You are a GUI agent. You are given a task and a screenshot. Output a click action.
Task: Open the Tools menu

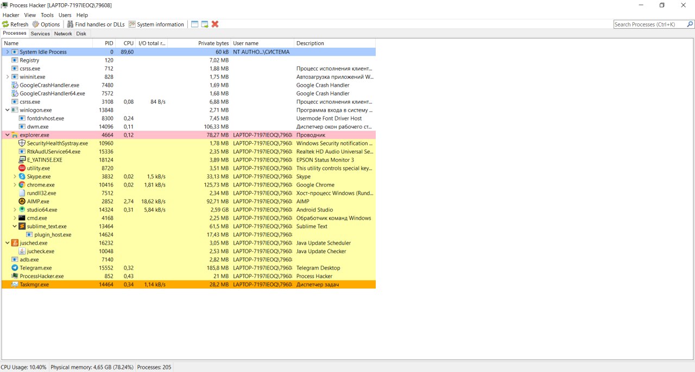[47, 15]
